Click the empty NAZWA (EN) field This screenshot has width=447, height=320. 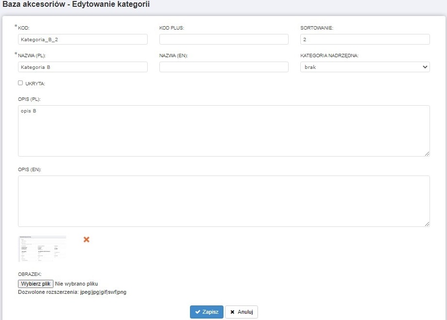[224, 67]
